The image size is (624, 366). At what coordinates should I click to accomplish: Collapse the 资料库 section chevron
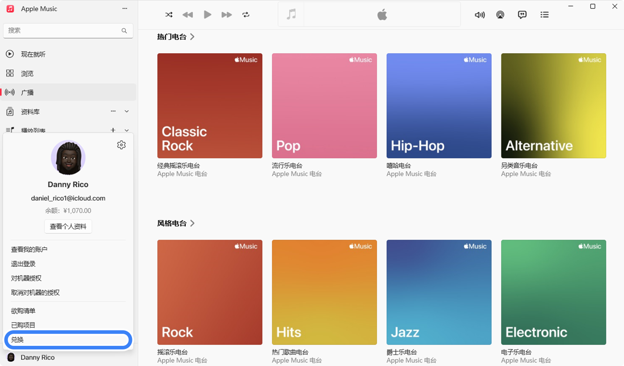click(127, 111)
